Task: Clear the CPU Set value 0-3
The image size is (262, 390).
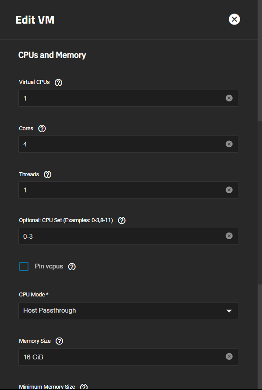Action: point(229,236)
